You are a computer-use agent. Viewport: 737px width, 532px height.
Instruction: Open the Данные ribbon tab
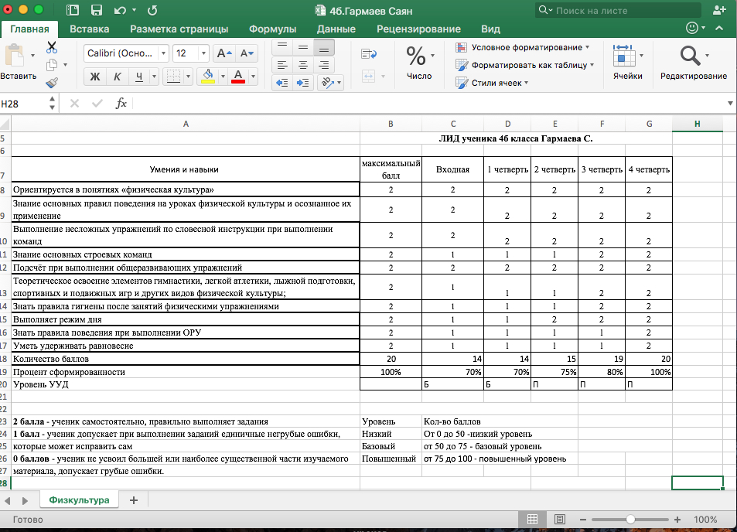336,29
